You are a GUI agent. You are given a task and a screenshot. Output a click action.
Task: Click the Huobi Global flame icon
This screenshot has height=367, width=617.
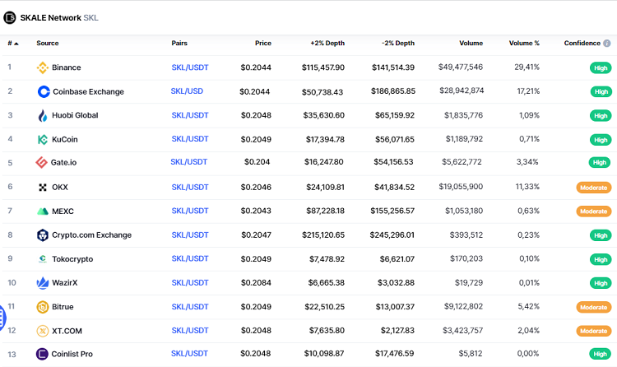coord(43,115)
